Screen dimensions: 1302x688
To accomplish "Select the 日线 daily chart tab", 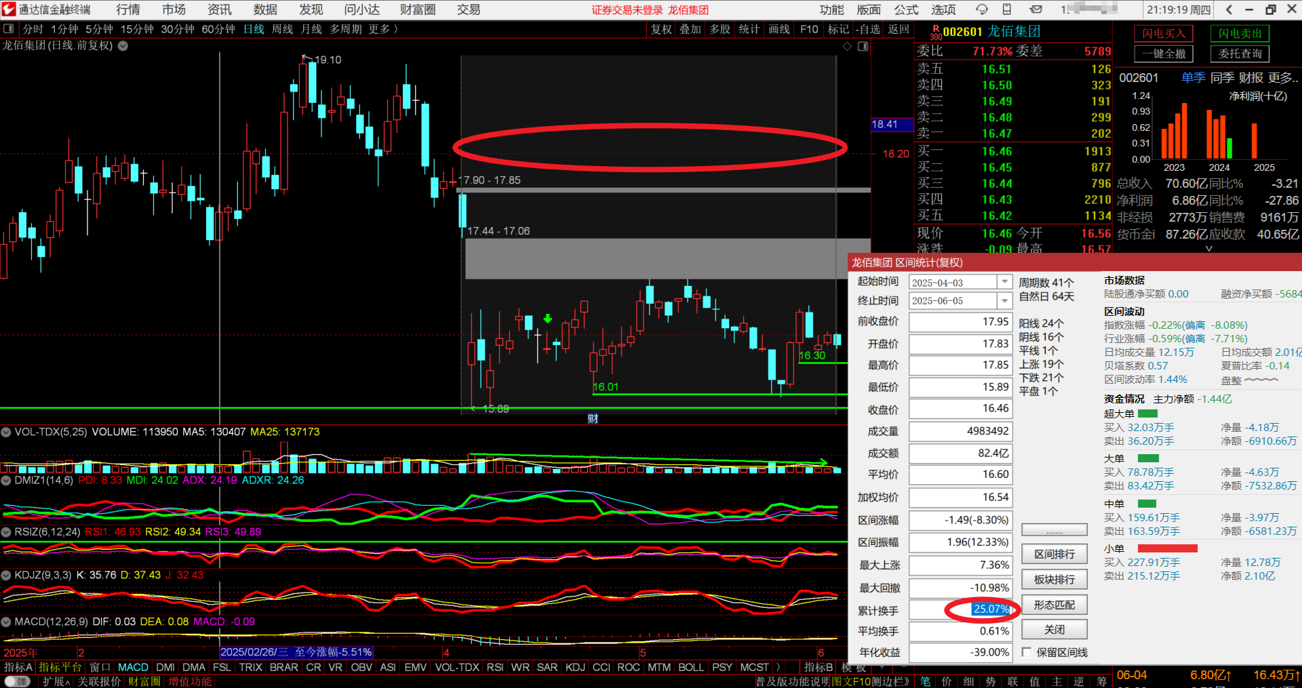I will tap(254, 29).
